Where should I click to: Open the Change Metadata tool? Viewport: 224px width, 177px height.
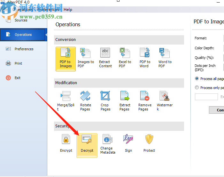(108, 144)
